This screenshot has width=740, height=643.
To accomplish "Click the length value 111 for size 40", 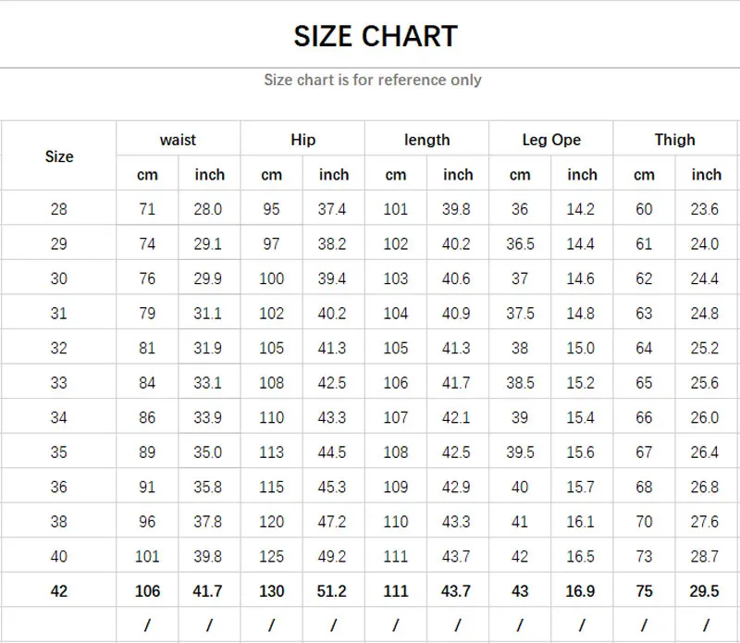I will coord(396,557).
